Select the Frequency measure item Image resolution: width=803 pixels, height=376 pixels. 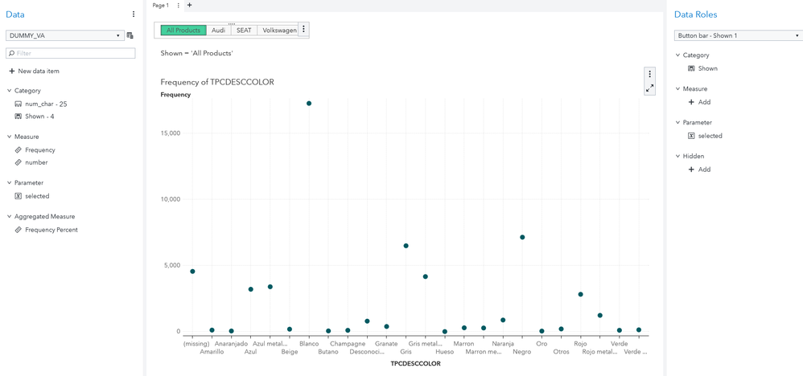click(x=35, y=150)
